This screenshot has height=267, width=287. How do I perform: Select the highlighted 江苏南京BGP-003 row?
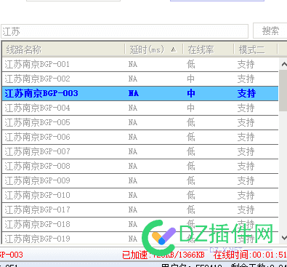(140, 93)
